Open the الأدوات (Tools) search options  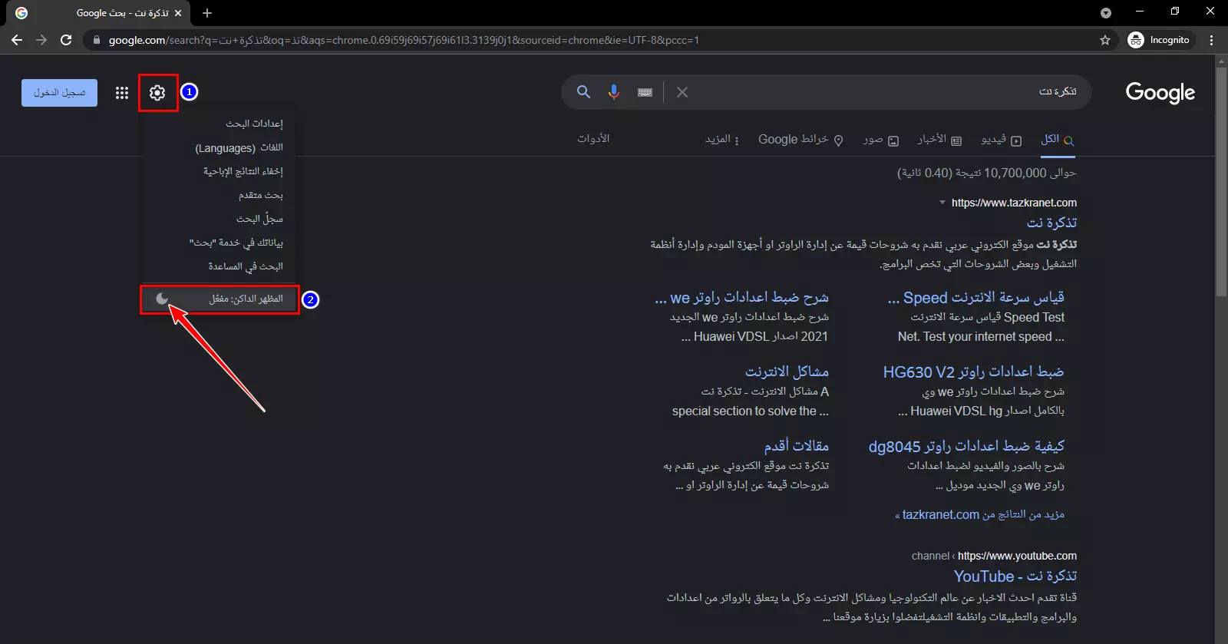(x=593, y=139)
